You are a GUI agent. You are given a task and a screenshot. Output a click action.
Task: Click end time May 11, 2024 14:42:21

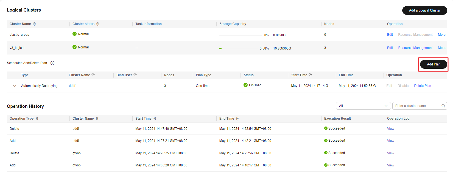point(245,141)
